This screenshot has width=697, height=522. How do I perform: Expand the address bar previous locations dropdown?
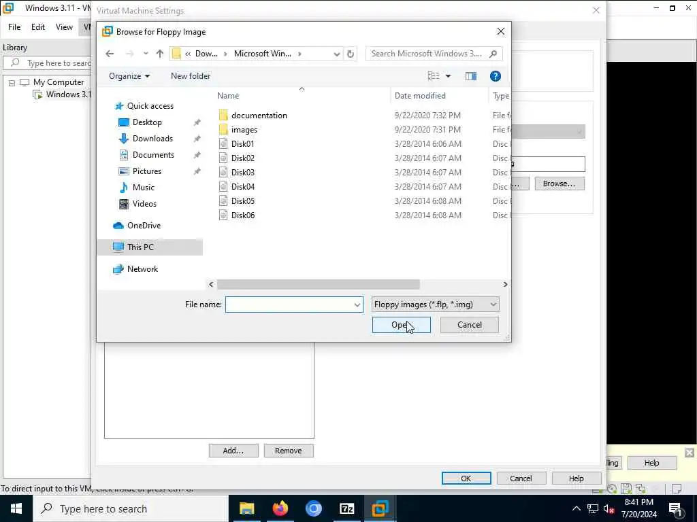(337, 54)
